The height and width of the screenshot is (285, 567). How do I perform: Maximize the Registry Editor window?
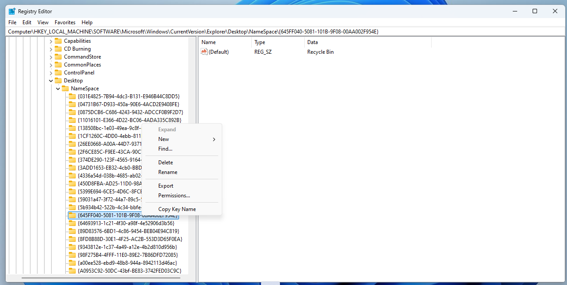click(535, 11)
